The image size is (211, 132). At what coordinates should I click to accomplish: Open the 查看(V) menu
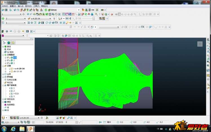coord(13,6)
